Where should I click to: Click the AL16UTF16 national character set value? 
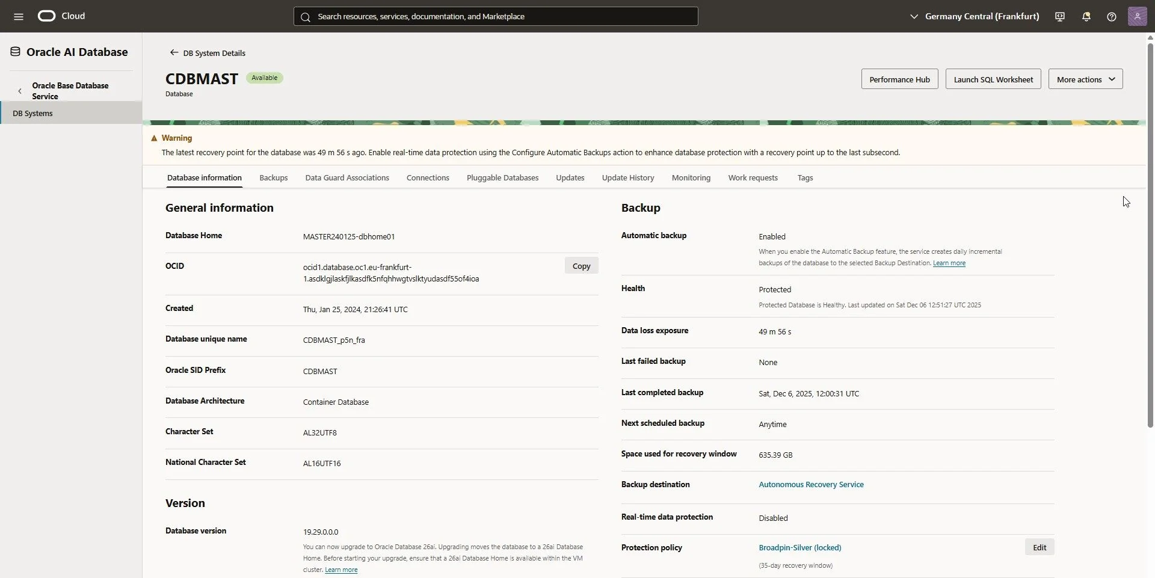point(322,463)
